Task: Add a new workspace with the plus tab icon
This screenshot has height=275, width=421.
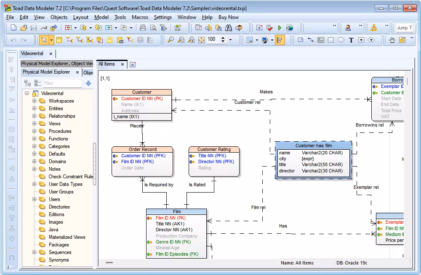Action: coord(133,64)
